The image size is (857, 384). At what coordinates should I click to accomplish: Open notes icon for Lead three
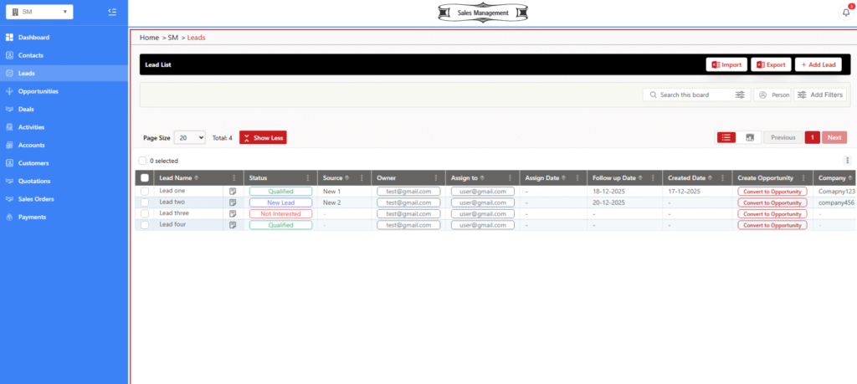pos(233,214)
